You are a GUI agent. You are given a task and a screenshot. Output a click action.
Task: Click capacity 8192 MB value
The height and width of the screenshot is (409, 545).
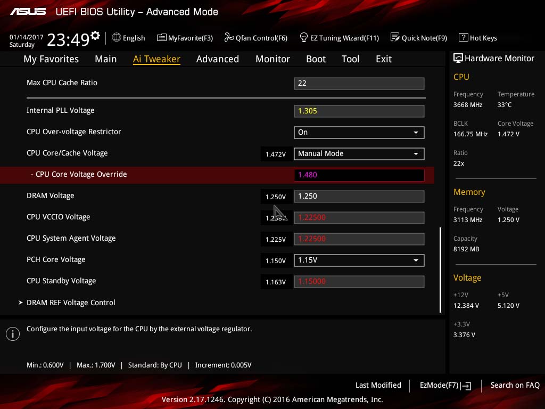[x=466, y=249]
